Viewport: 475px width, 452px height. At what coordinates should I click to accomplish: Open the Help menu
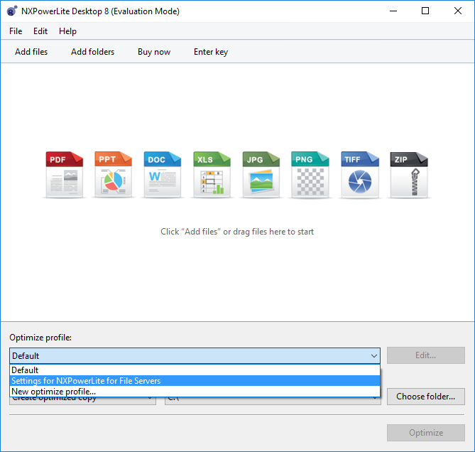(67, 31)
